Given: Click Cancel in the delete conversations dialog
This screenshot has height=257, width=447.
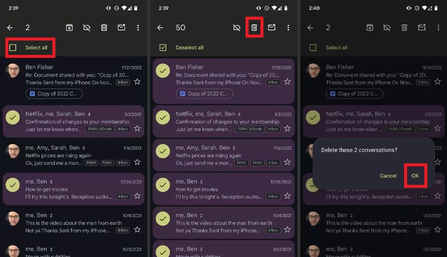Looking at the screenshot, I should coord(388,176).
